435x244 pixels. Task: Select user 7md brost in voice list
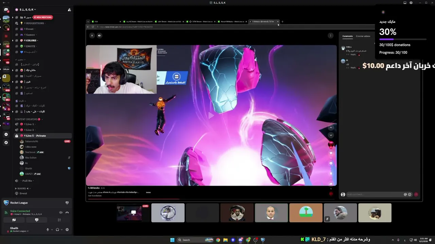coord(45,152)
